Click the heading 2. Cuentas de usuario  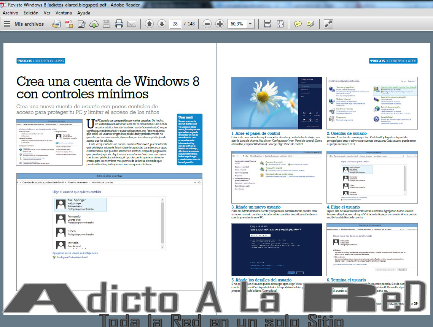[x=347, y=133]
